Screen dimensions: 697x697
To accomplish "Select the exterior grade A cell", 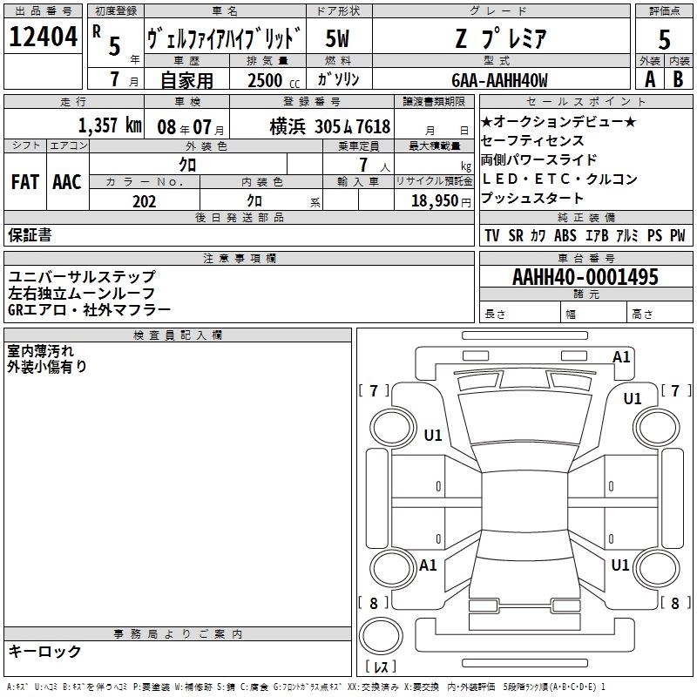I will pyautogui.click(x=650, y=79).
